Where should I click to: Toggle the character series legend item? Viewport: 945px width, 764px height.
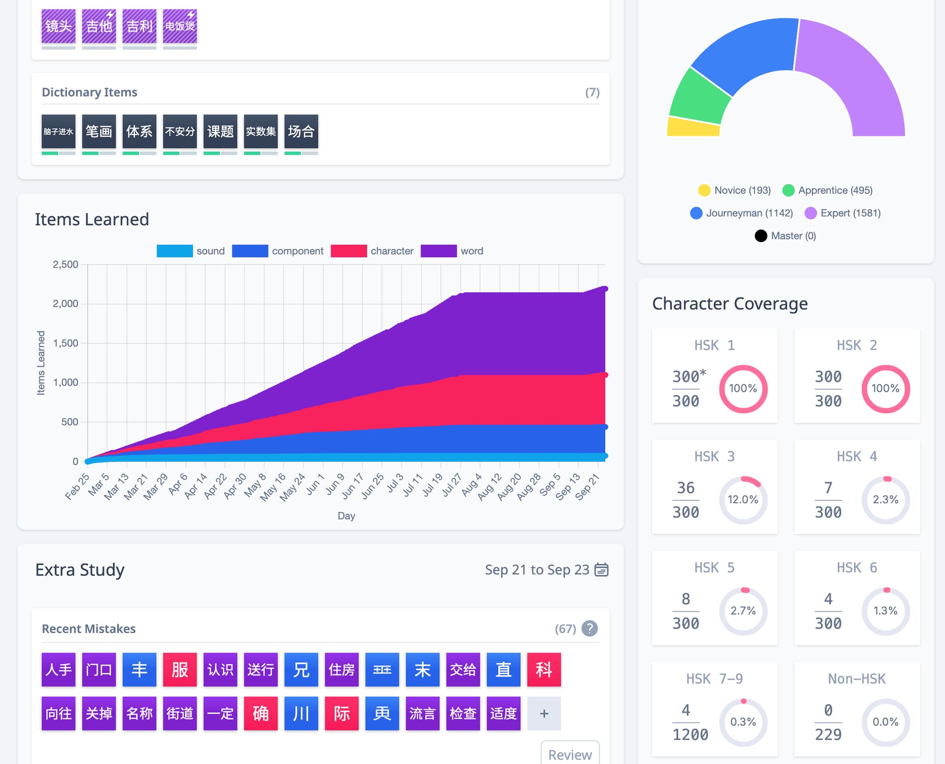tap(372, 251)
